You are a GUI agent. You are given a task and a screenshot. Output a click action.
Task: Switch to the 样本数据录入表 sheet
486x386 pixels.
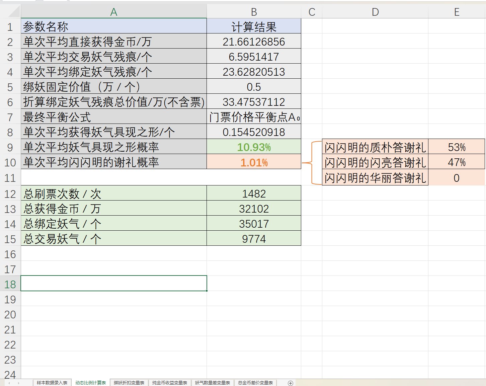52,382
